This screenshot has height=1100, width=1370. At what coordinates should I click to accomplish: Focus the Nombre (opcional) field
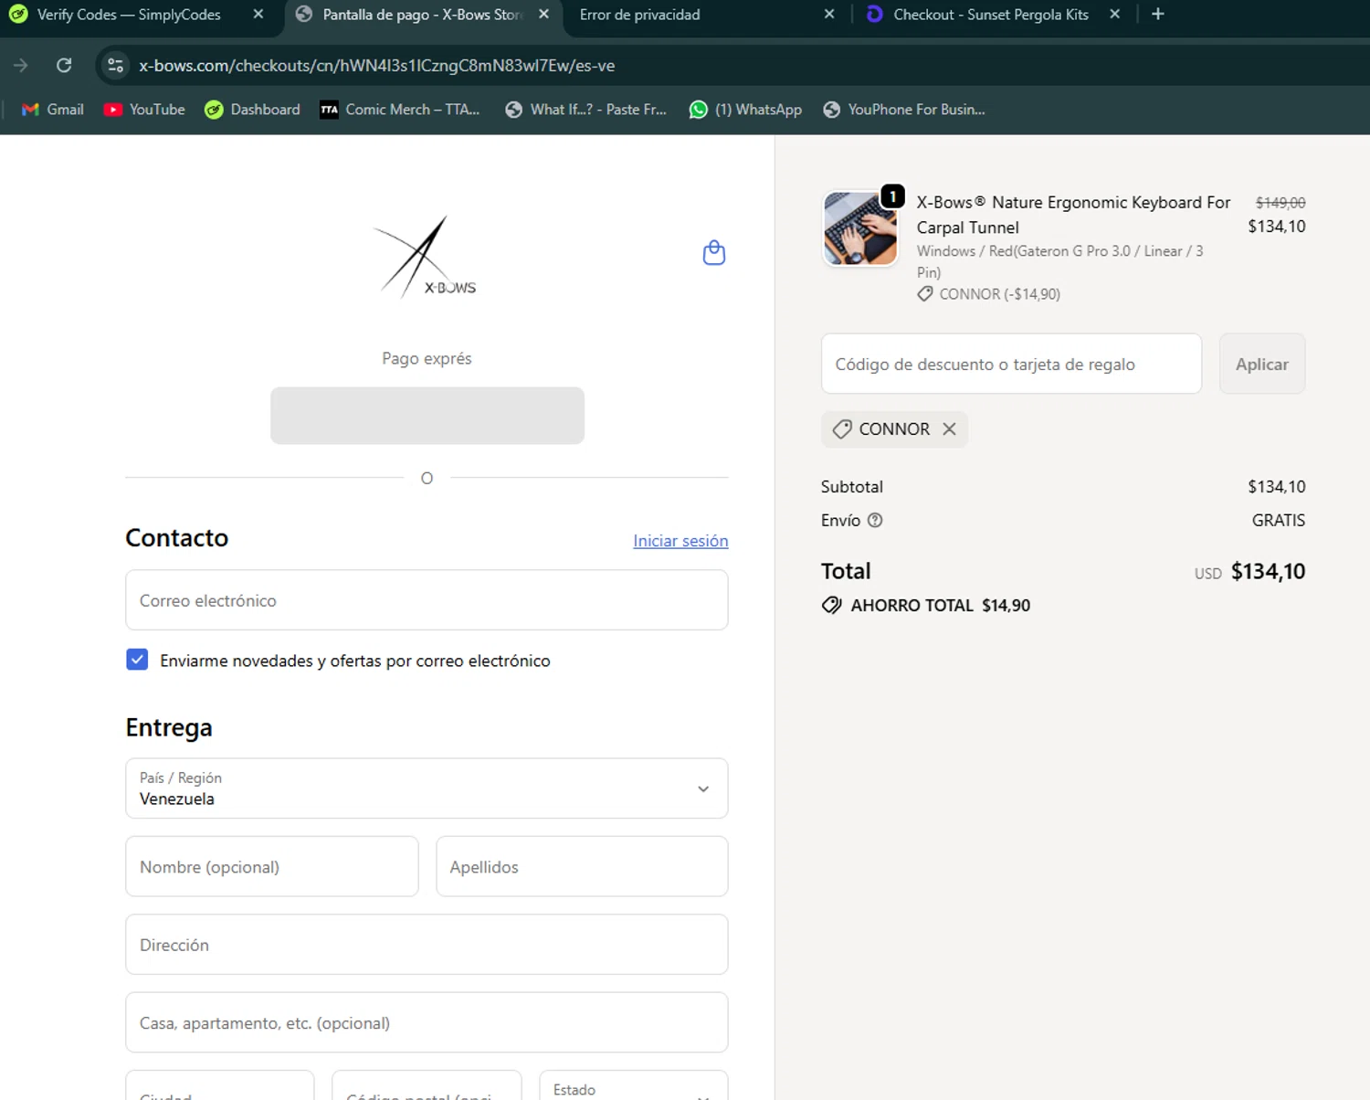[x=272, y=866]
